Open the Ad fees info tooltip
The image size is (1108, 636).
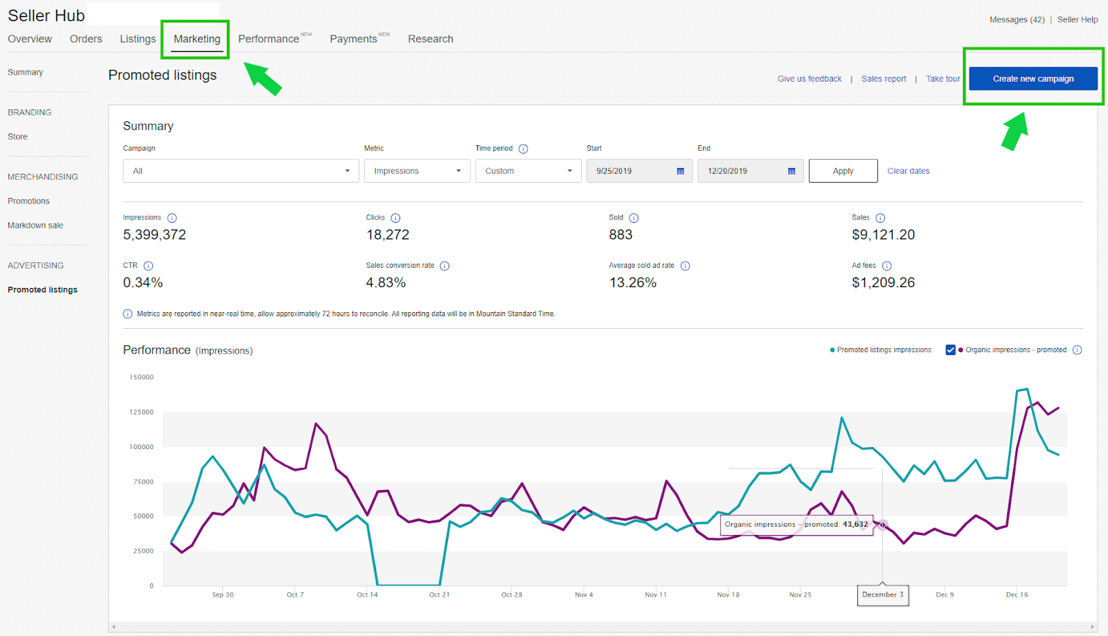[887, 266]
